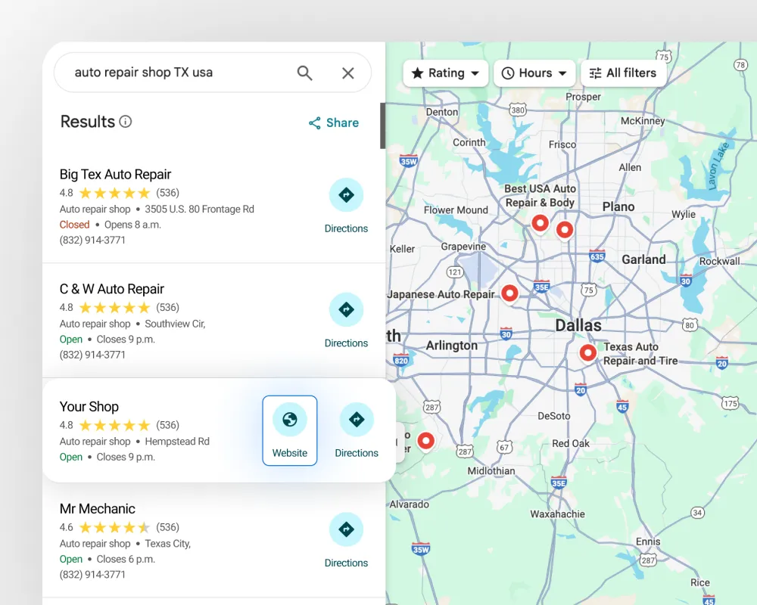Click the Texas Auto Repair and Tire pin
The width and height of the screenshot is (757, 605).
click(587, 352)
